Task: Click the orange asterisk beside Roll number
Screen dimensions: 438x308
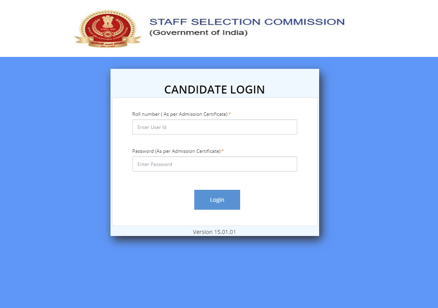Action: coord(230,115)
